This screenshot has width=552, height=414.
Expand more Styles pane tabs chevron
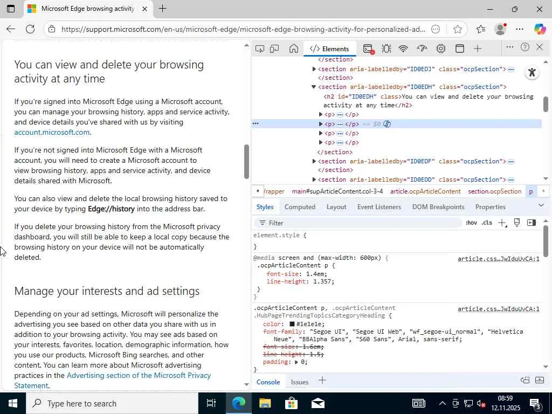[x=541, y=205]
